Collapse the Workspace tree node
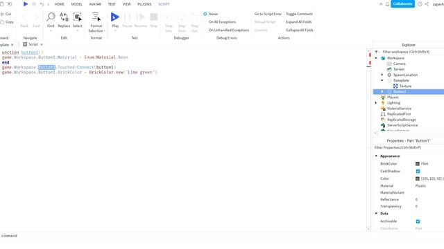The height and width of the screenshot is (249, 444). pyautogui.click(x=376, y=58)
